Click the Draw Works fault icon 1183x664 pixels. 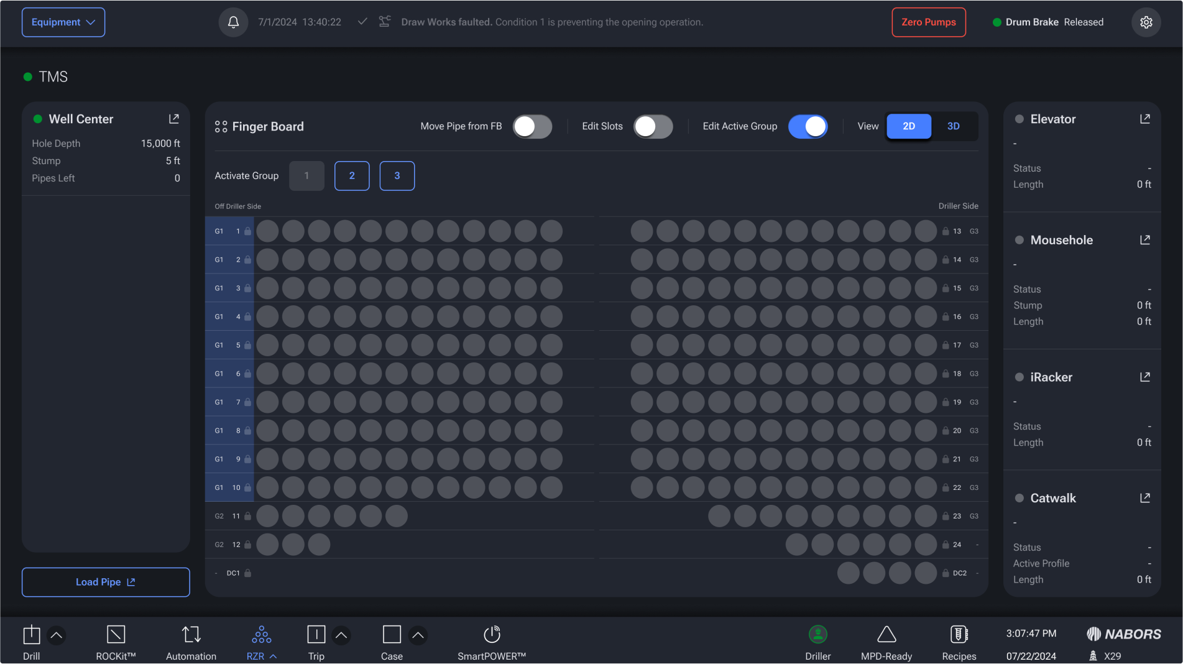pos(385,22)
